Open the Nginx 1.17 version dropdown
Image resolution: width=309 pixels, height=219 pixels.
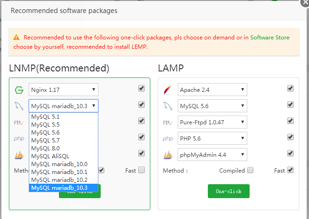click(x=63, y=90)
